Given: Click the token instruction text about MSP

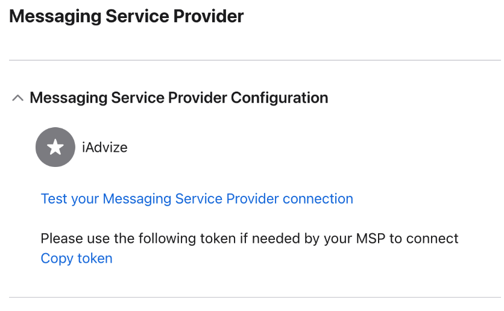Looking at the screenshot, I should [250, 239].
